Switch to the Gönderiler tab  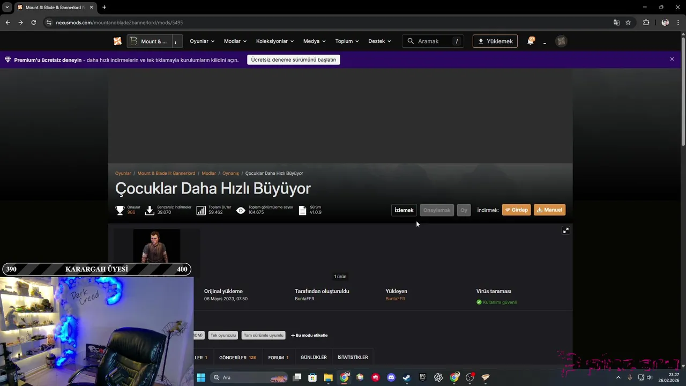tap(237, 357)
